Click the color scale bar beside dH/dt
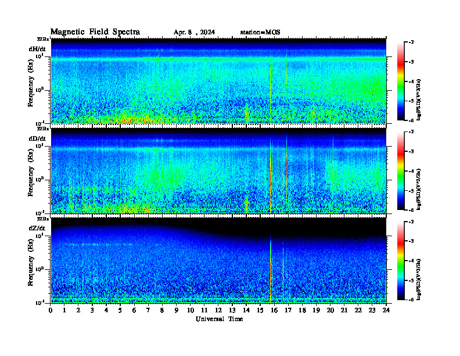460x356 pixels. click(401, 81)
